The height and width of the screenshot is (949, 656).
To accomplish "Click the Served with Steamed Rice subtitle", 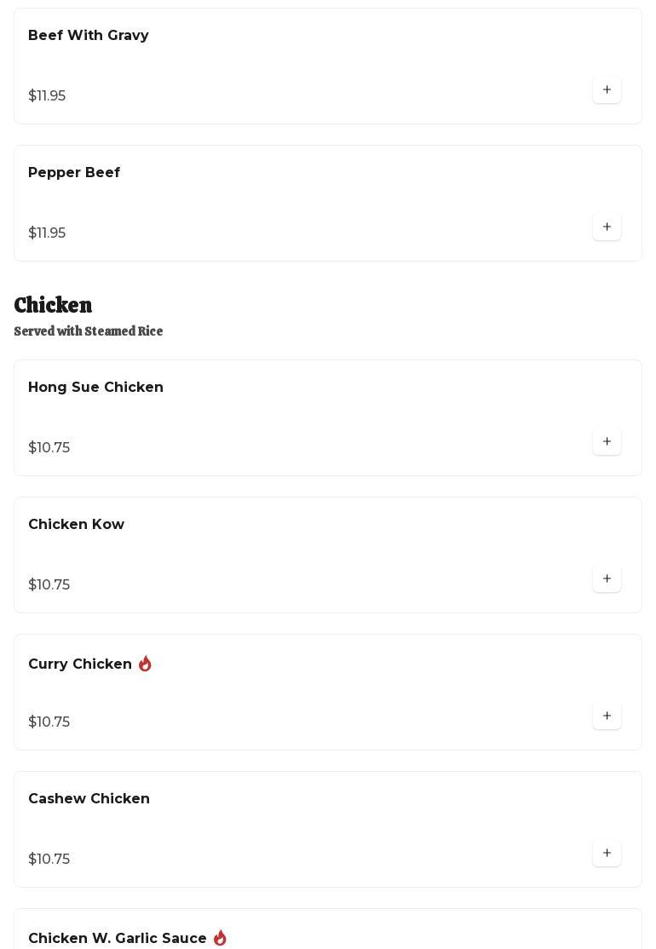I will pos(89,331).
